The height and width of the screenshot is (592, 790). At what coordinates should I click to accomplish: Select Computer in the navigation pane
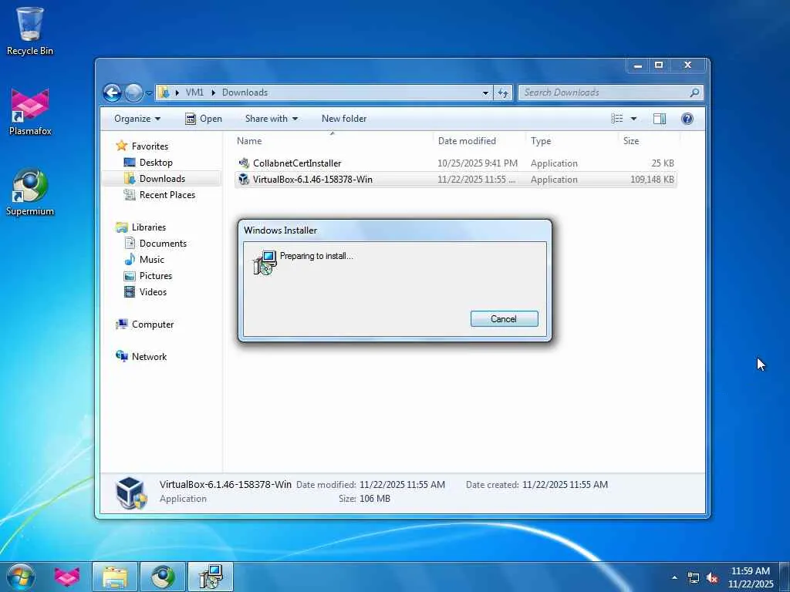point(153,325)
